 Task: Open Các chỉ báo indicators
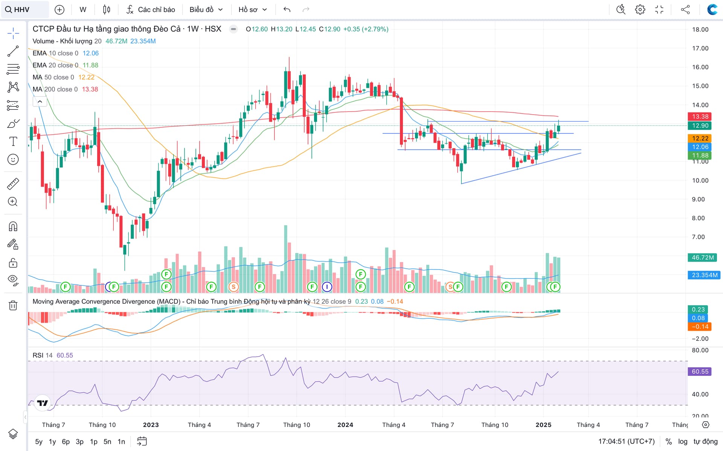151,9
